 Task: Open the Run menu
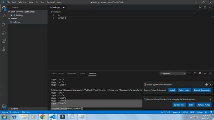point(42,2)
